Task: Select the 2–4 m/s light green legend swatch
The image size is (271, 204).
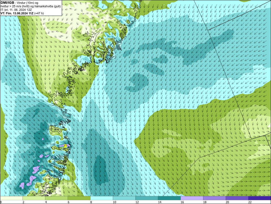Action: tap(34, 198)
